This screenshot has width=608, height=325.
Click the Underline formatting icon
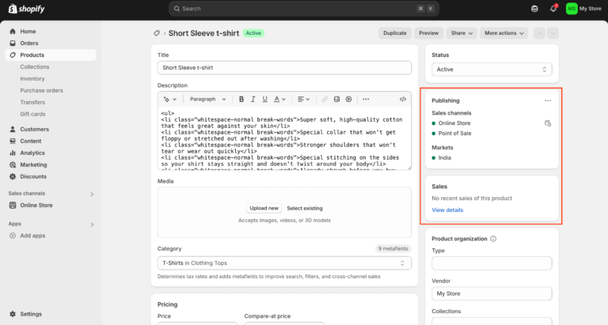[x=265, y=100]
